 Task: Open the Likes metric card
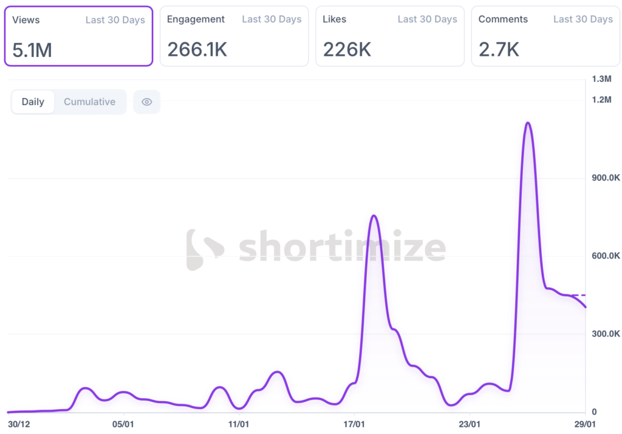click(389, 36)
